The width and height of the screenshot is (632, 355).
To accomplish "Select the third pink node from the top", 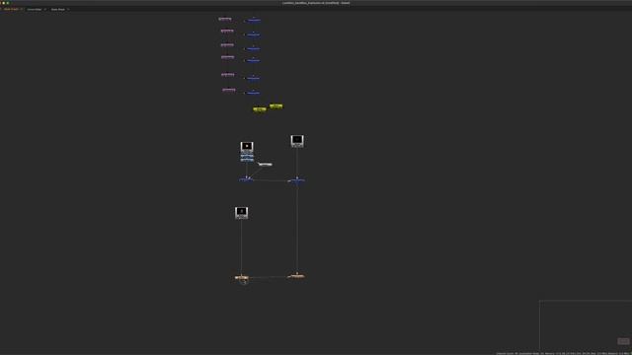I will click(x=227, y=45).
